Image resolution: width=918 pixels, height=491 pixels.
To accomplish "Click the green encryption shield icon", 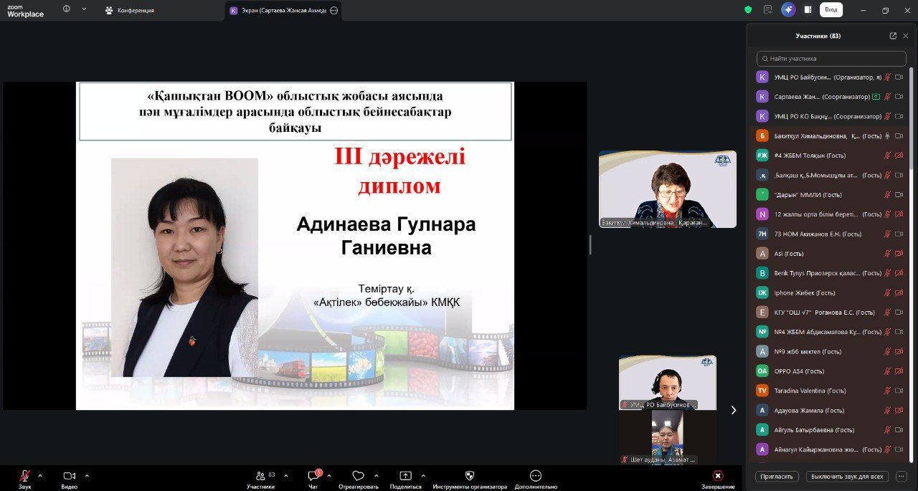I will (748, 10).
